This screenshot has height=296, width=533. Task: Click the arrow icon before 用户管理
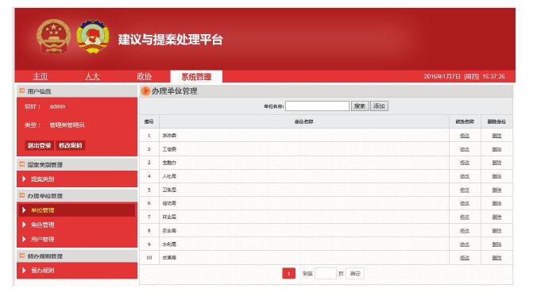[24, 239]
